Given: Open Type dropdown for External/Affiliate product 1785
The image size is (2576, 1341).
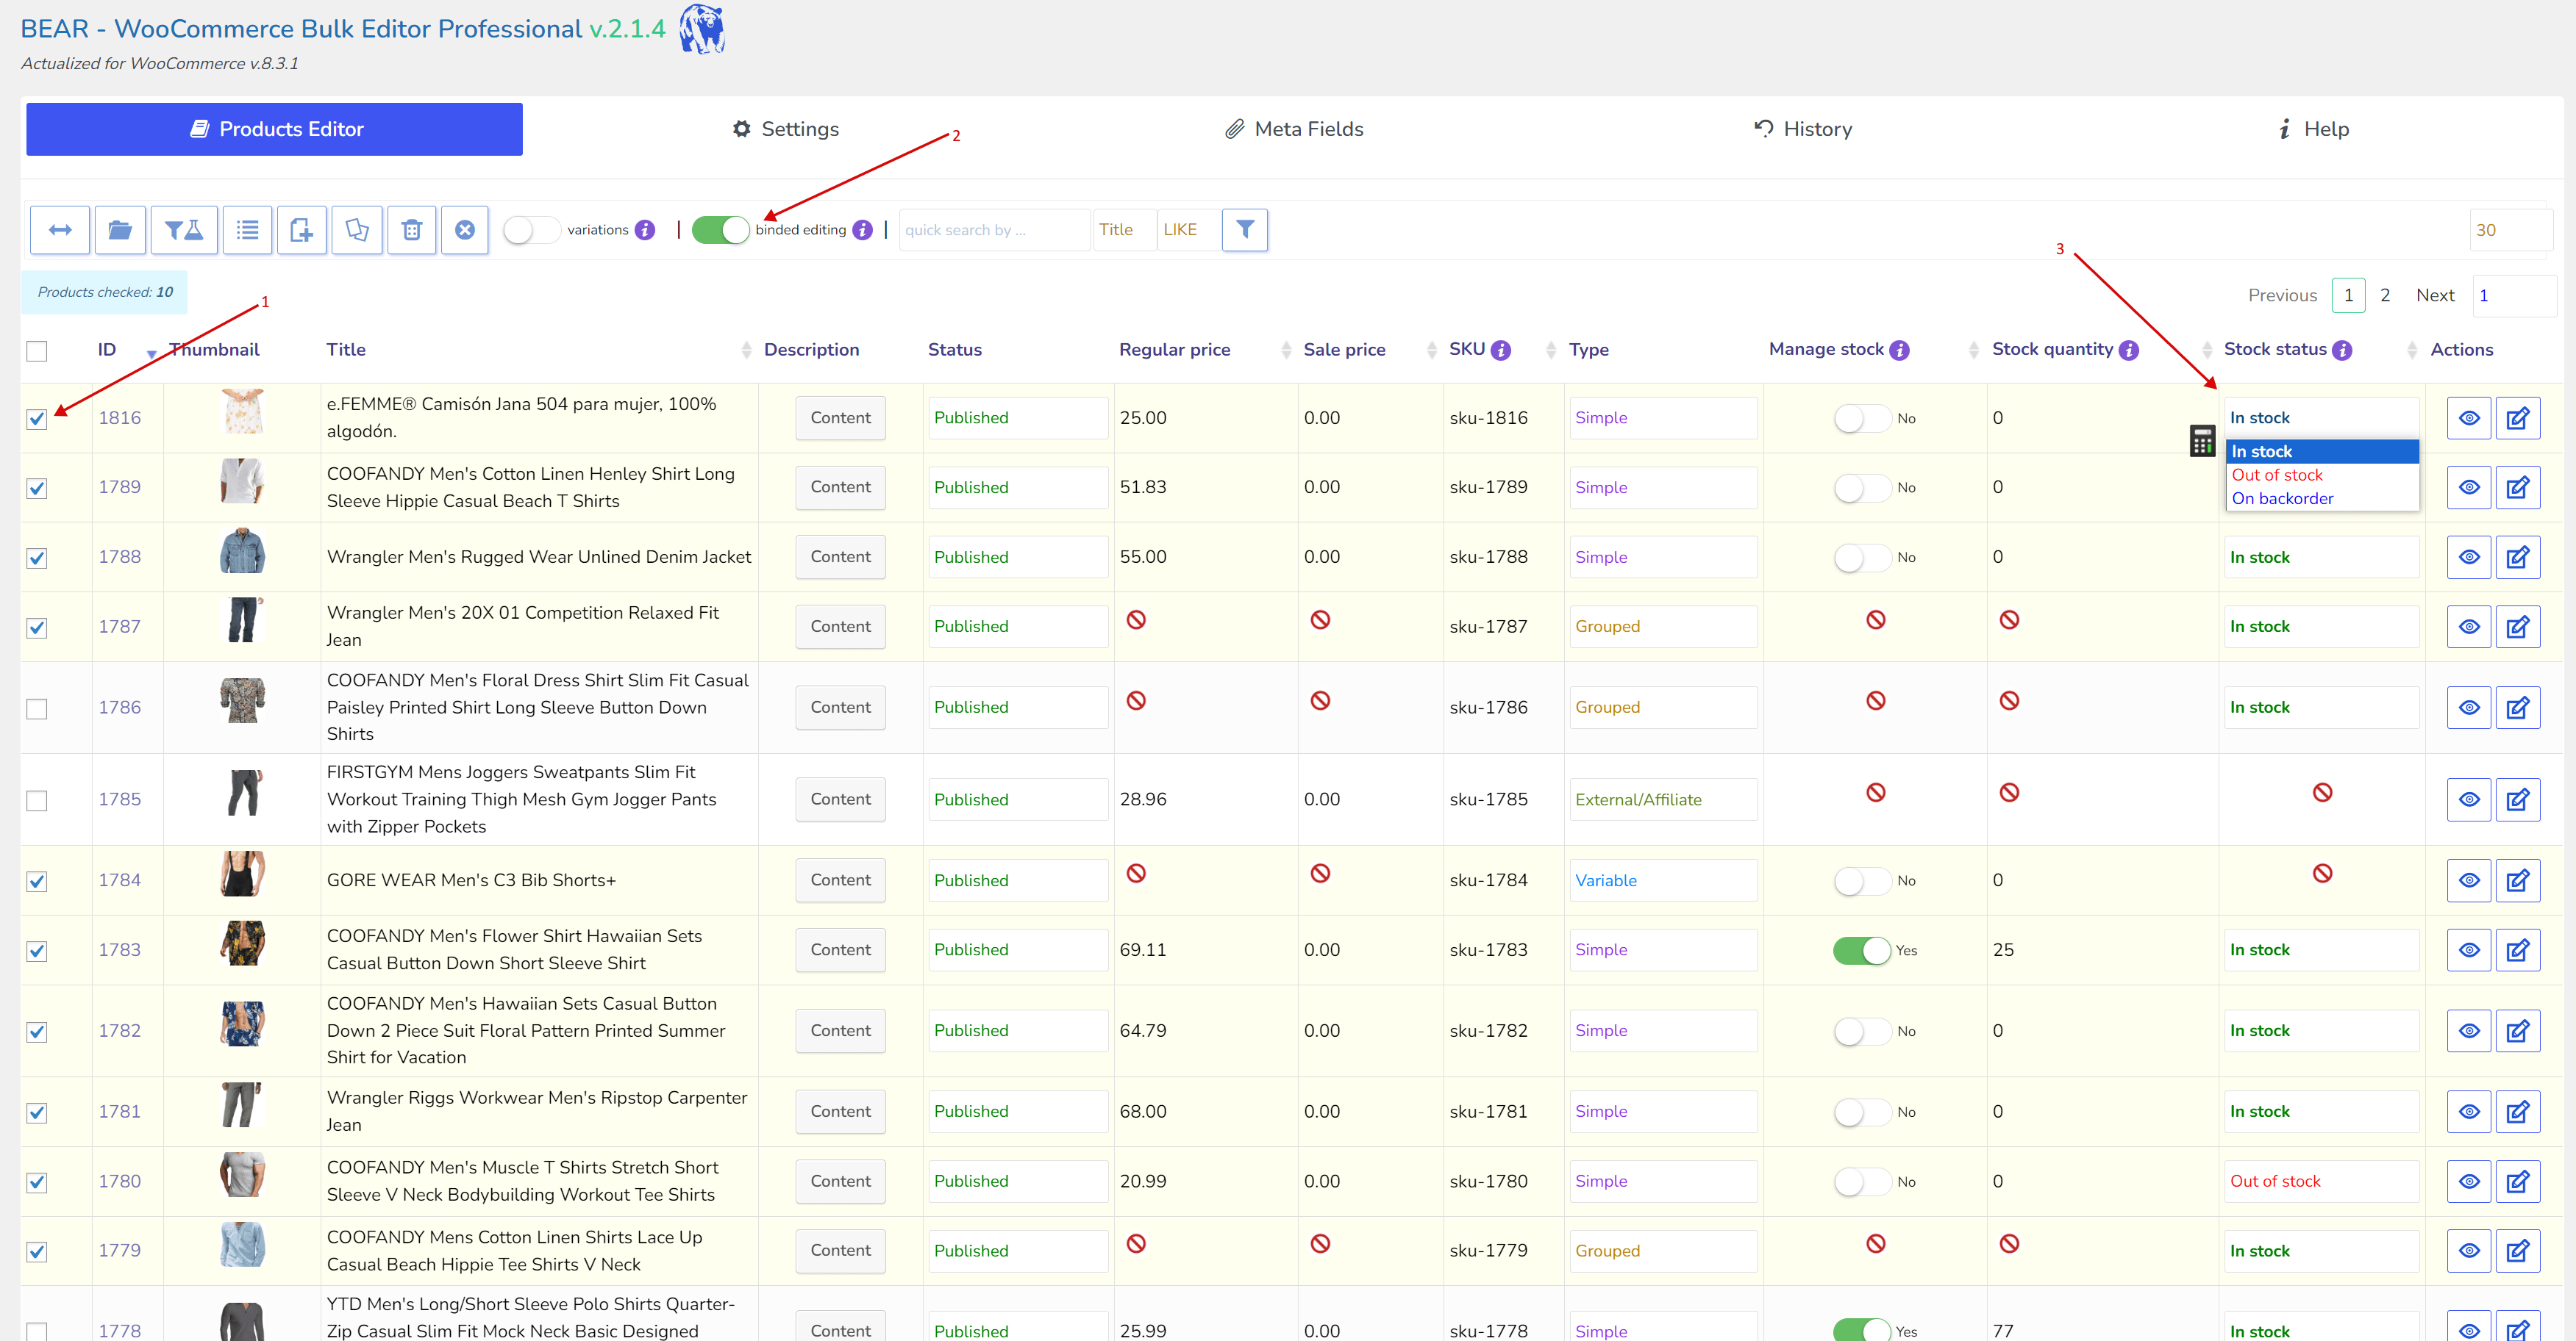Looking at the screenshot, I should (1663, 800).
